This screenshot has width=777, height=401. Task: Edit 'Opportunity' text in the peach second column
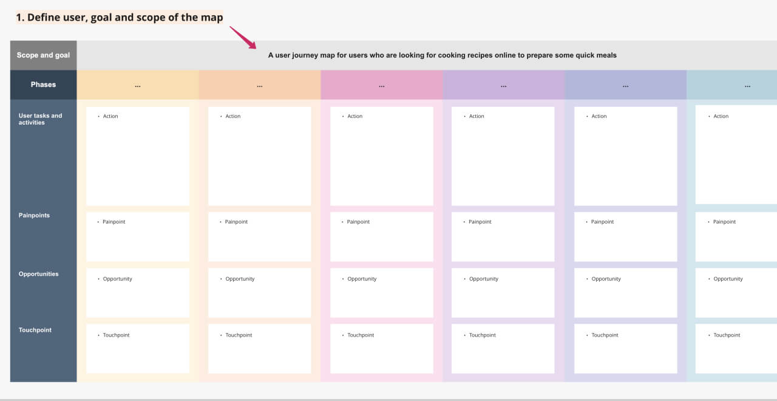(x=240, y=279)
